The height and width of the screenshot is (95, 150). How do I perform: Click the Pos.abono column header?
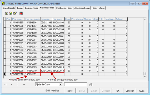[77, 19]
